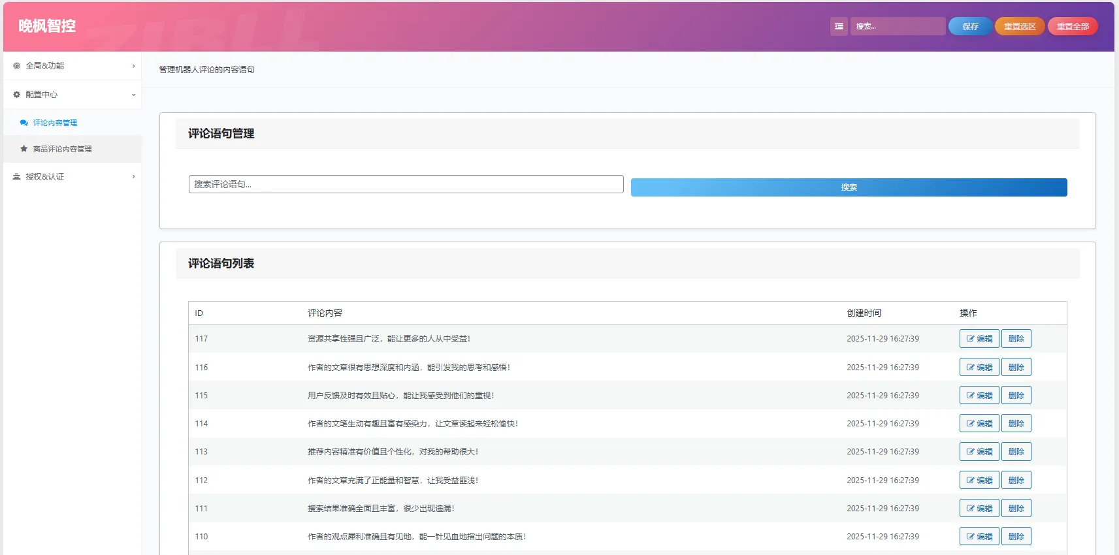Select comment text 搜索结果准确全面且丰富

[351, 509]
